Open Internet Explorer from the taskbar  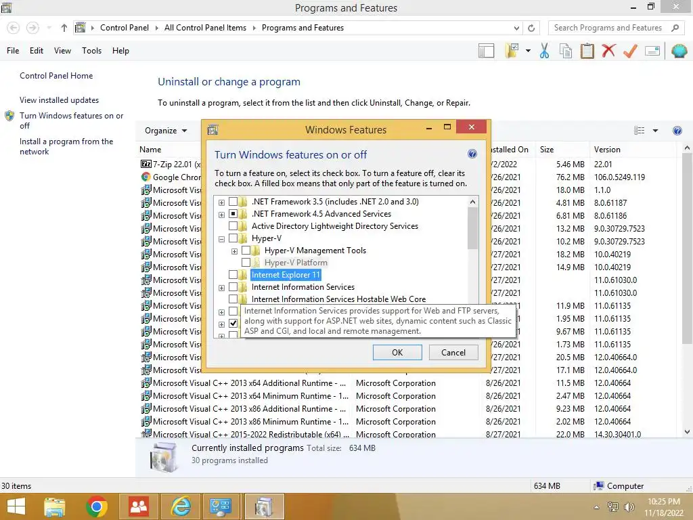click(181, 506)
